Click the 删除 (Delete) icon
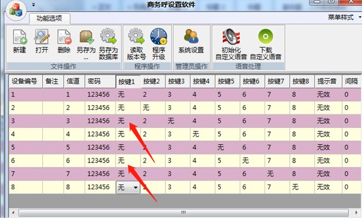This screenshot has height=220, width=362. point(64,39)
